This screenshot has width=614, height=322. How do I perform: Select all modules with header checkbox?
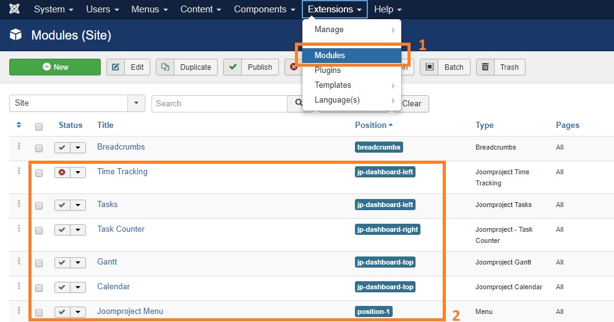coord(39,126)
